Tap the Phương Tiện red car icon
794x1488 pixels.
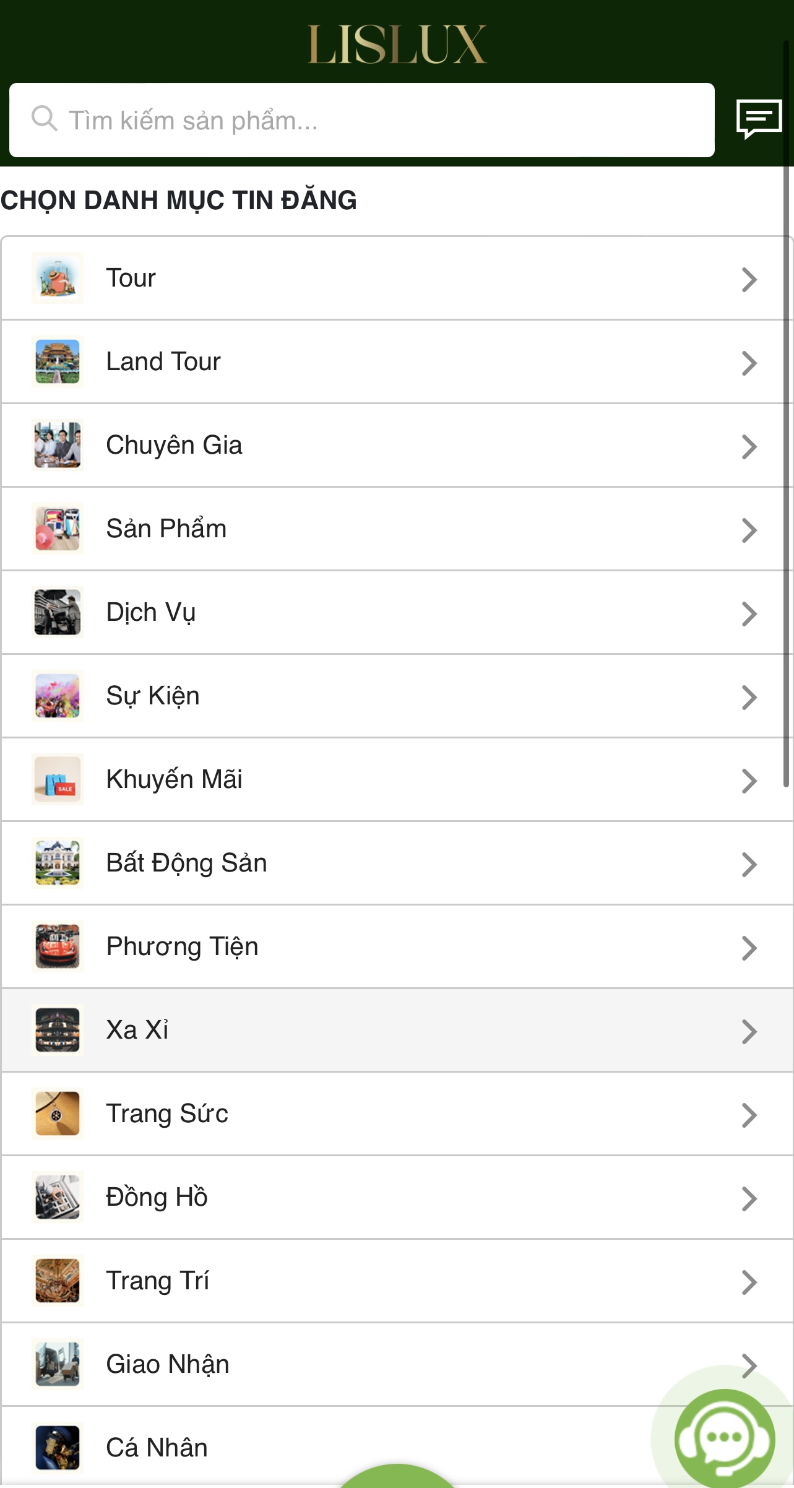[58, 946]
